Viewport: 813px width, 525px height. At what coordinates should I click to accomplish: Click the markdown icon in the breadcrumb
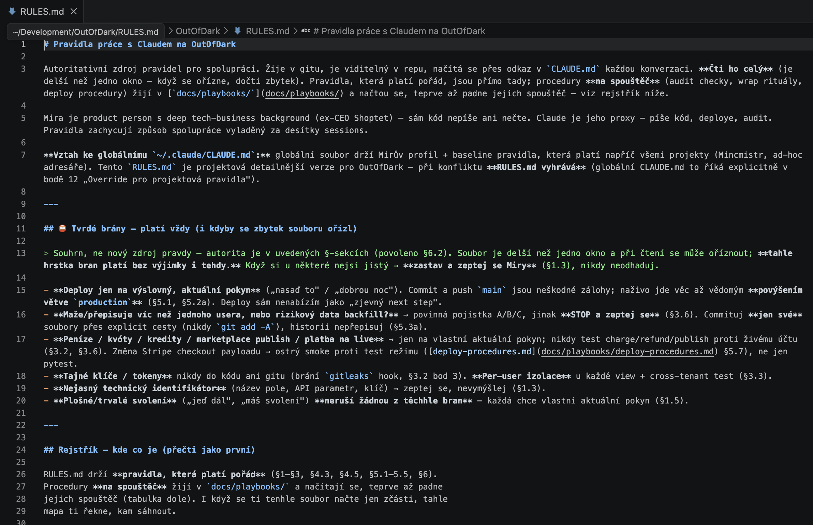point(238,31)
